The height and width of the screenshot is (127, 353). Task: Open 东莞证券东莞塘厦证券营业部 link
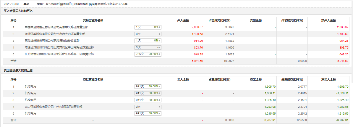pyautogui.click(x=52, y=41)
